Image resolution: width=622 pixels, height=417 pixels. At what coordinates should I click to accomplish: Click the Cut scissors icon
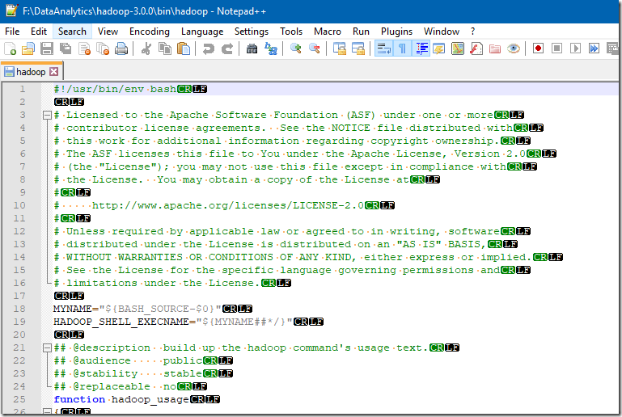(146, 48)
